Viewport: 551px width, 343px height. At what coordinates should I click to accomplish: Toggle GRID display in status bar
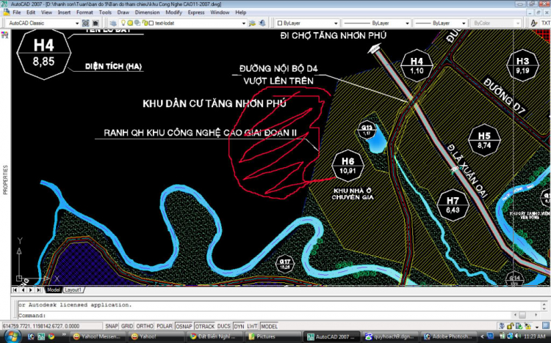(x=127, y=326)
